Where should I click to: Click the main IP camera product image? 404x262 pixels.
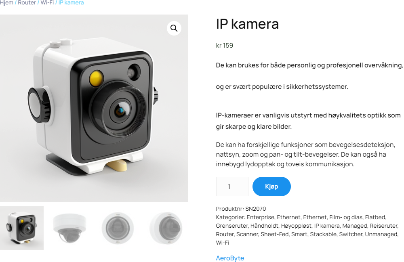(94, 108)
